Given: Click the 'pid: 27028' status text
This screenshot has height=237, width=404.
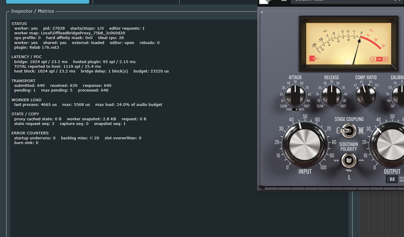Looking at the screenshot, I should click(54, 28).
